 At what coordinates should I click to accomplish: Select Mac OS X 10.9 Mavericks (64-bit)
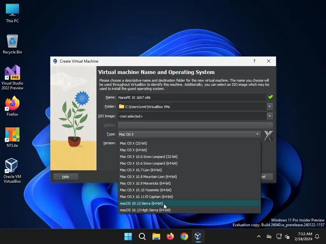189,183
